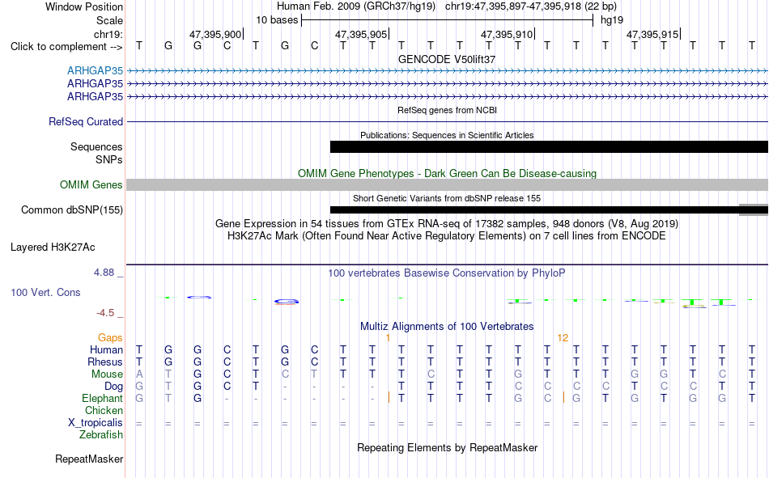
Task: Click the chr19:47,395,897-47,395,918 position text
Action: point(531,6)
